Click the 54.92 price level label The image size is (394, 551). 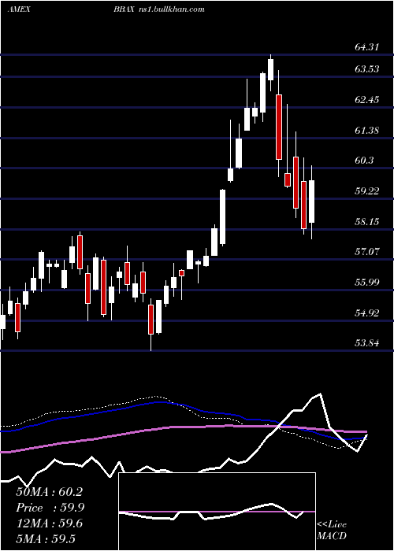point(367,312)
